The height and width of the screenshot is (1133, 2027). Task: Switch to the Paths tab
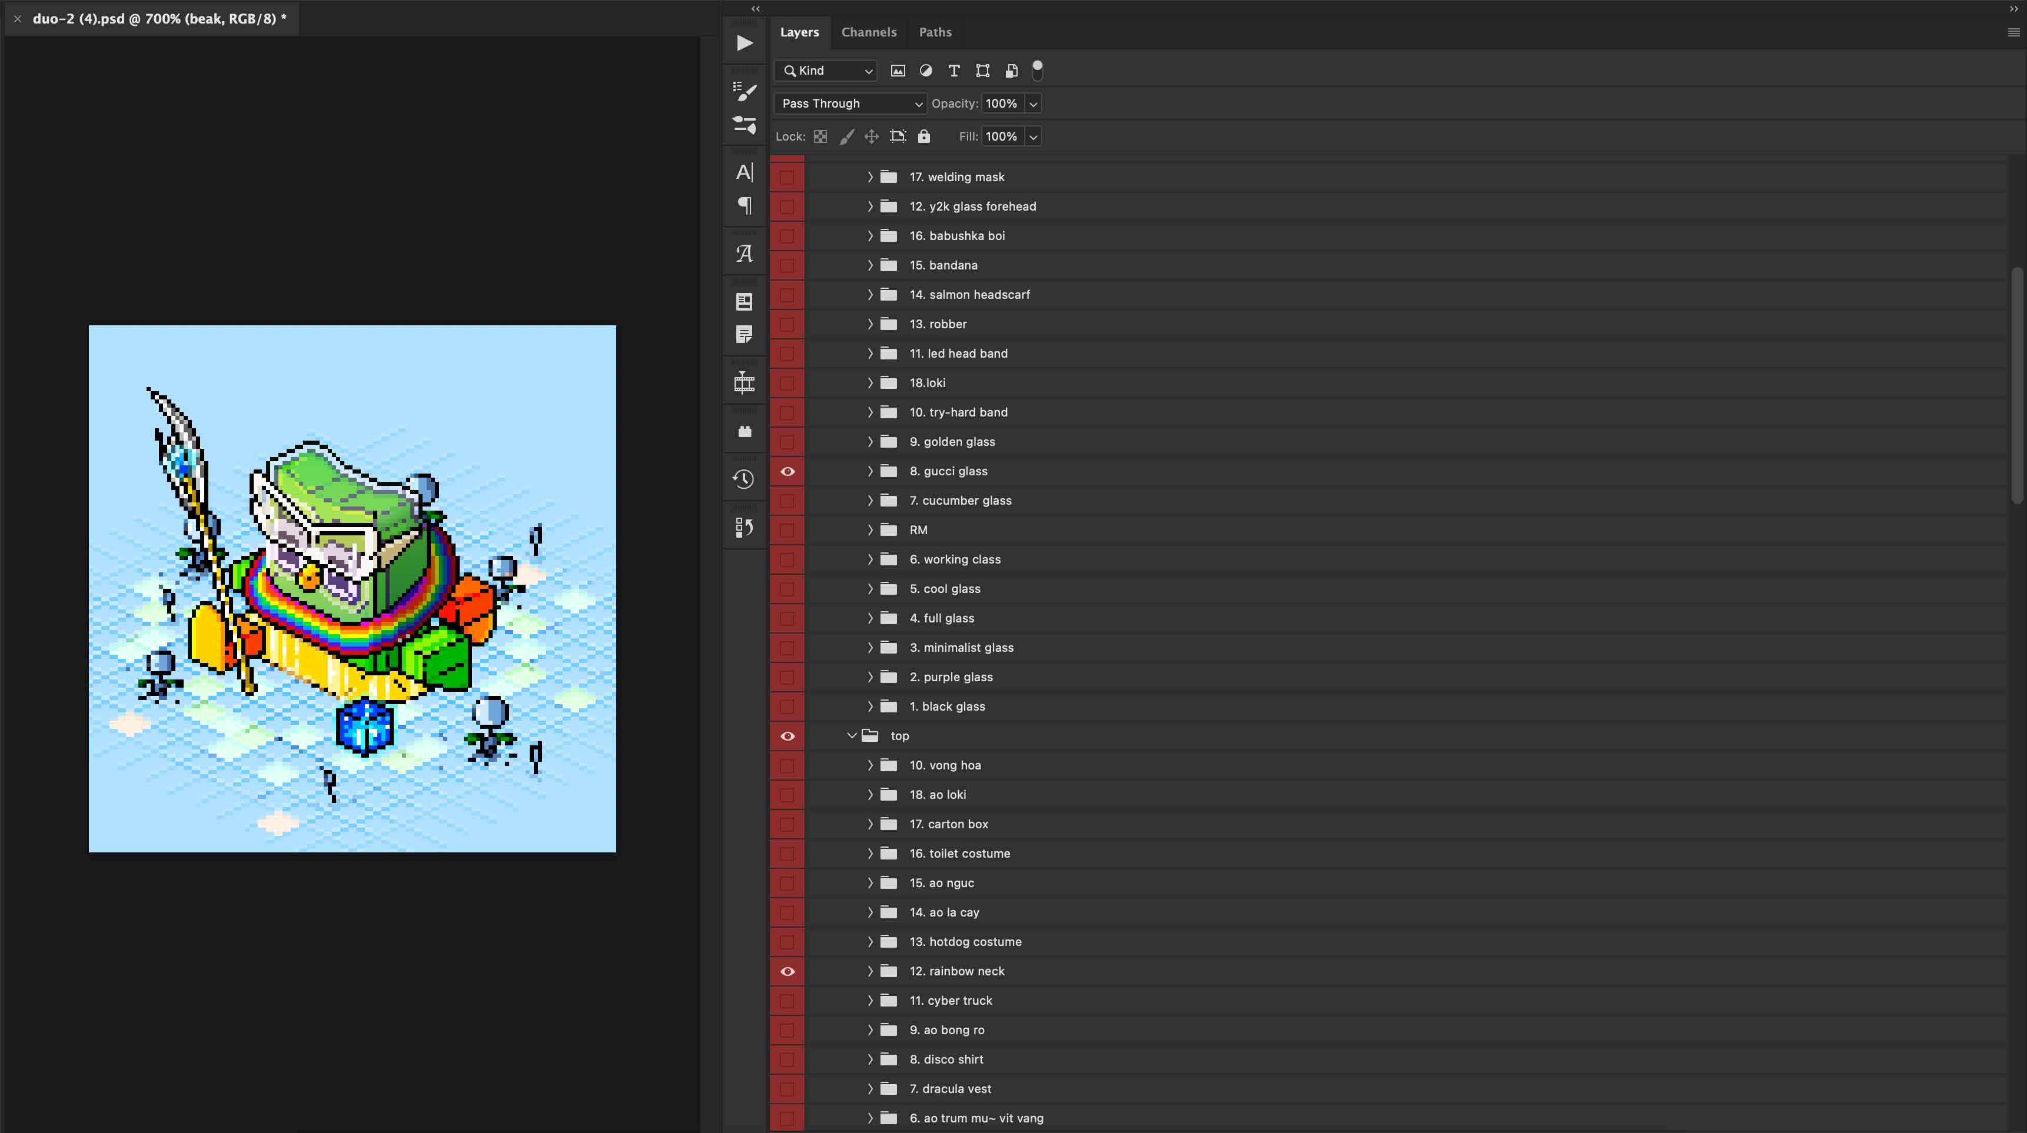click(x=935, y=32)
